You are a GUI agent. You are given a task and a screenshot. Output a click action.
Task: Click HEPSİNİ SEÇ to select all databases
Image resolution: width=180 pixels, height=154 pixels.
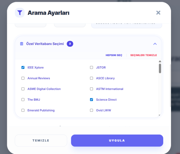point(114,55)
